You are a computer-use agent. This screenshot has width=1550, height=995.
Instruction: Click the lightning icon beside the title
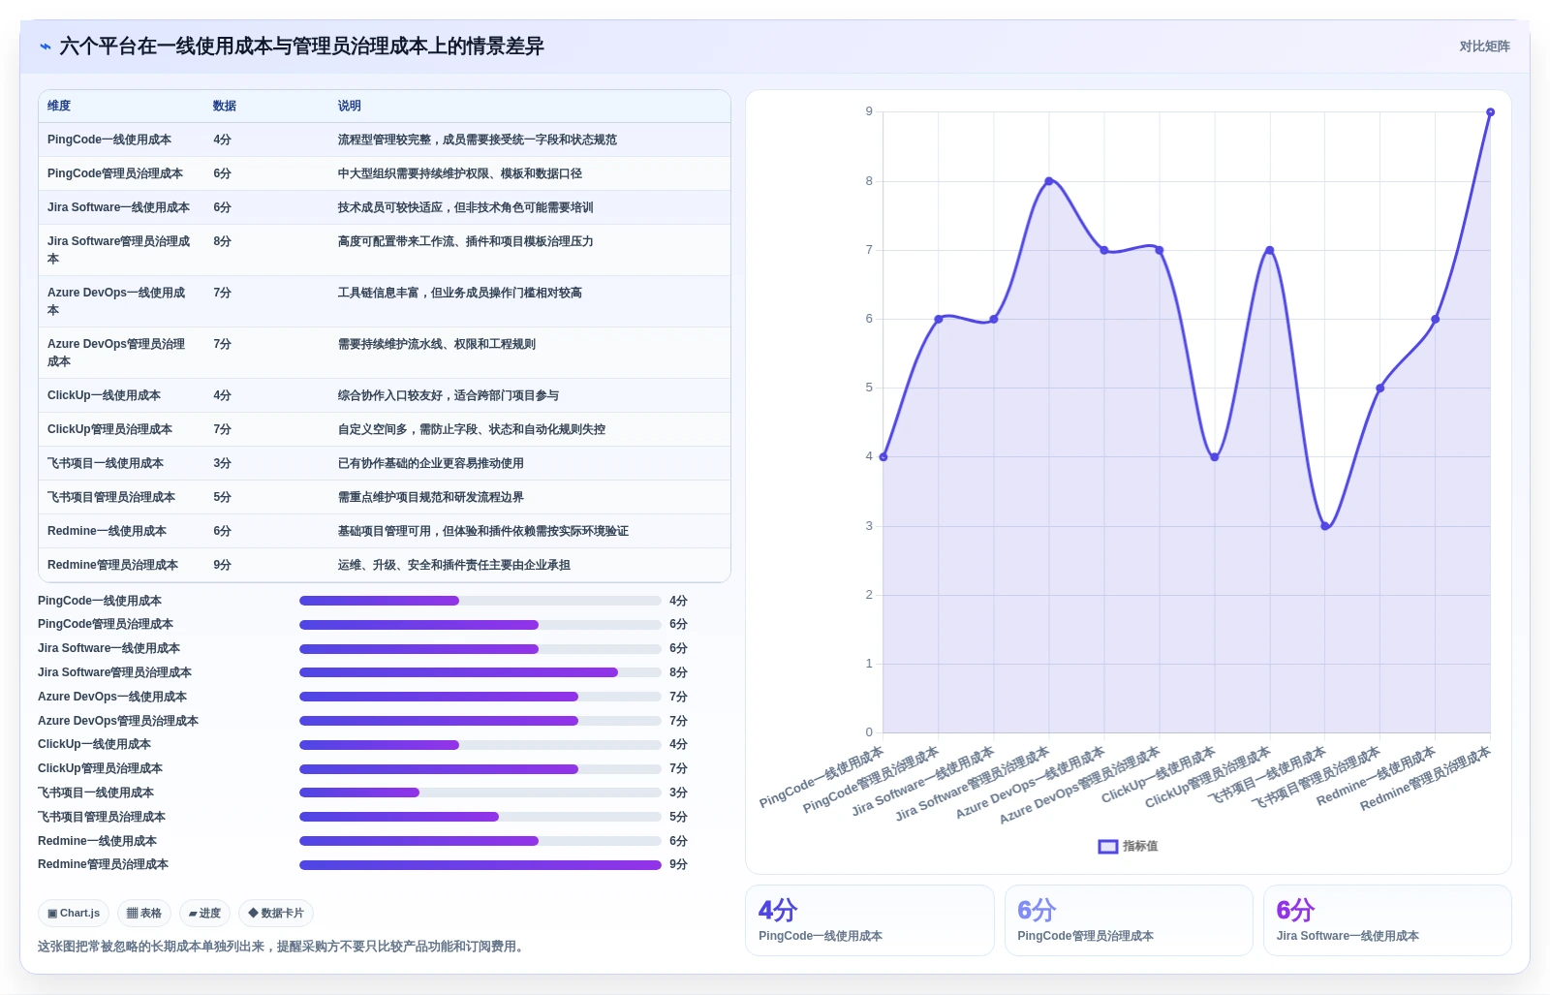(x=46, y=47)
